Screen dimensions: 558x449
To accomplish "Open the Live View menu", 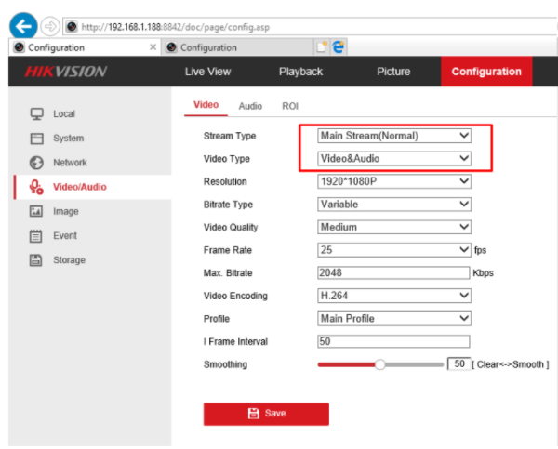I will pos(208,72).
